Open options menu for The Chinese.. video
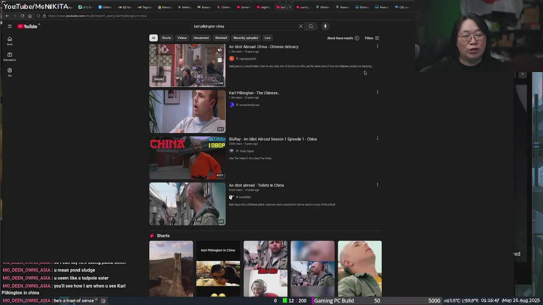Screen dimensions: 543x305 tap(377, 92)
